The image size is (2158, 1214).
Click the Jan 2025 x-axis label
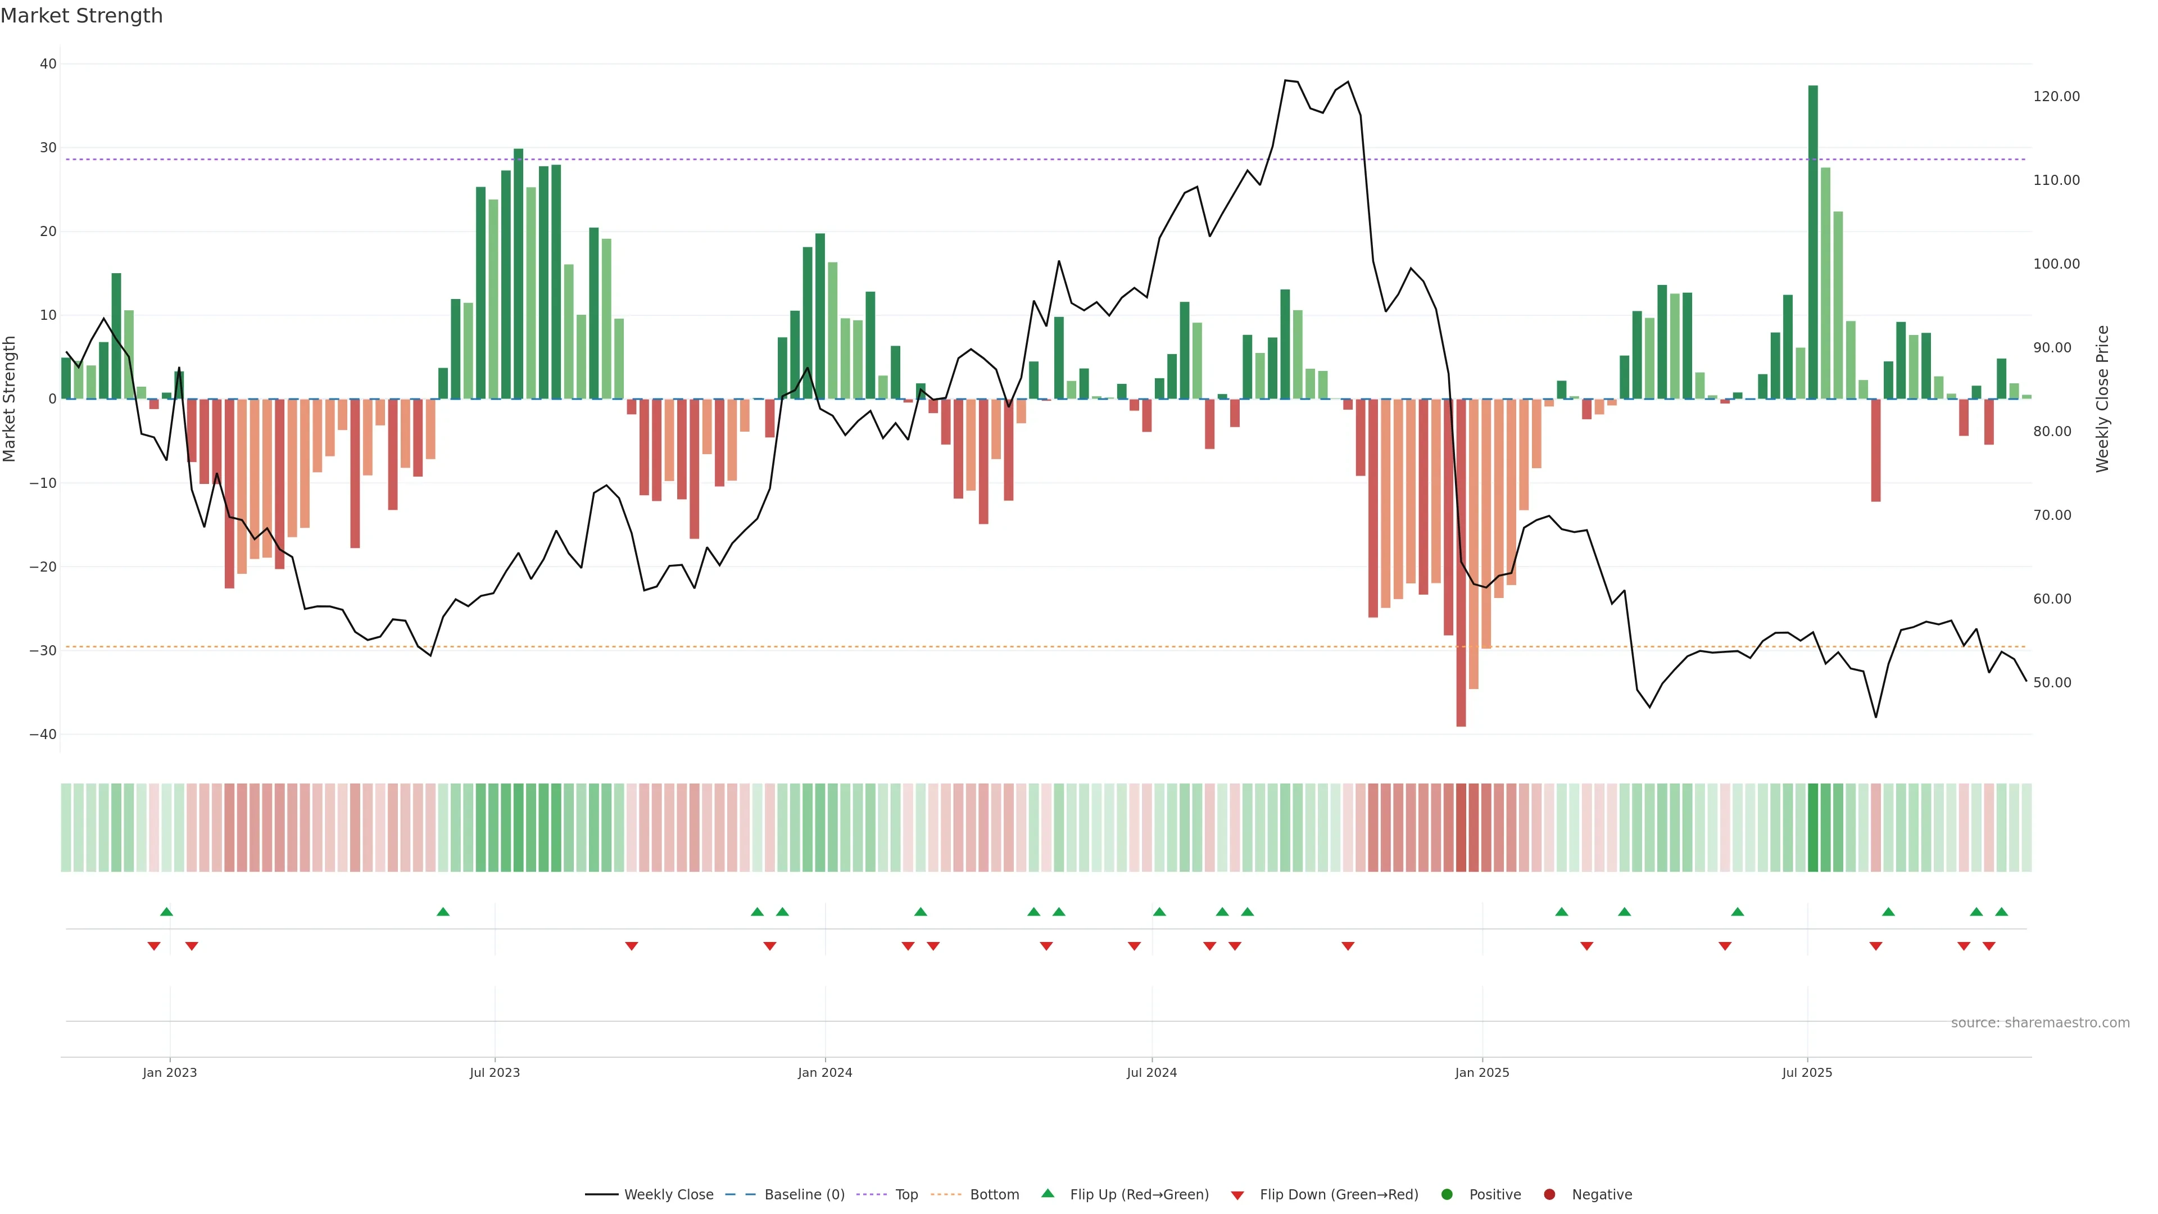click(1482, 1072)
